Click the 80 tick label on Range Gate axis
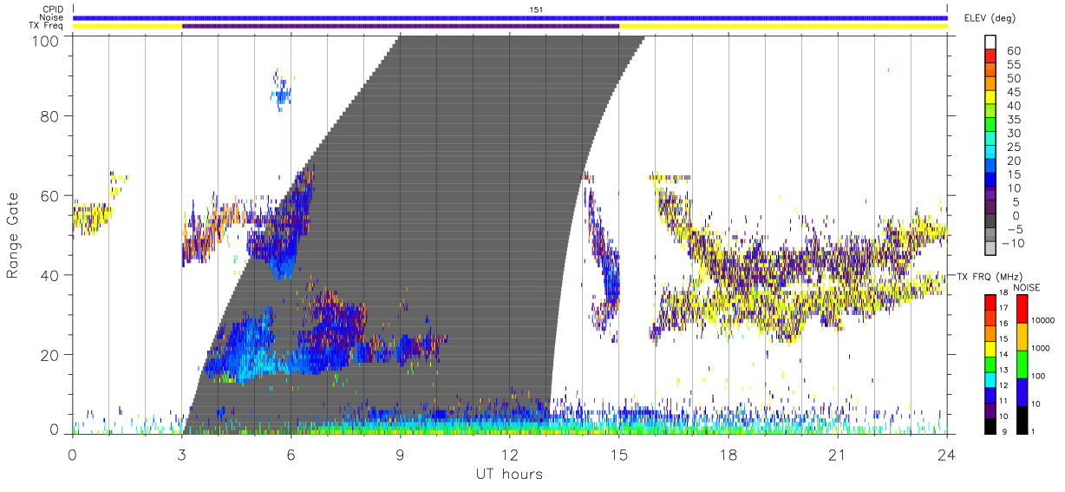 [x=49, y=116]
